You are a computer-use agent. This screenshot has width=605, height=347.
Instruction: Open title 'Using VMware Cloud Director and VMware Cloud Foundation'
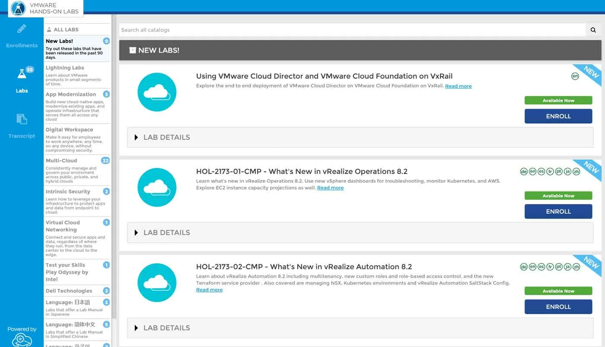[x=324, y=76]
